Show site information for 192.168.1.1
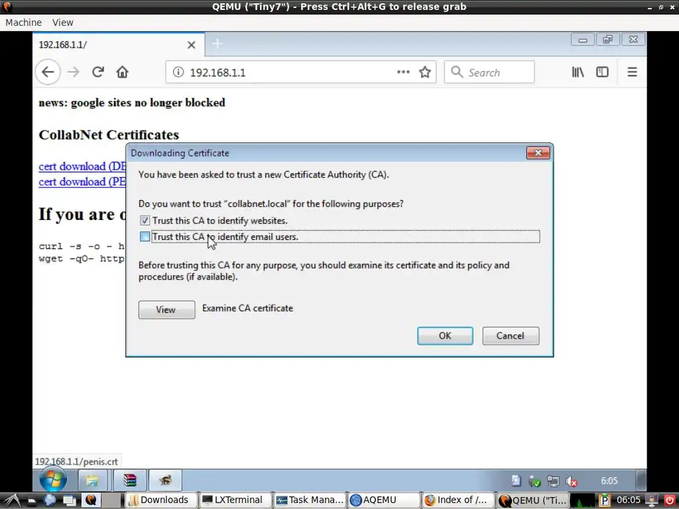The width and height of the screenshot is (679, 509). click(178, 72)
